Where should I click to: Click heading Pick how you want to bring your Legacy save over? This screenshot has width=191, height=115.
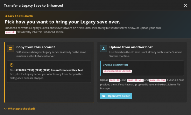62,22
